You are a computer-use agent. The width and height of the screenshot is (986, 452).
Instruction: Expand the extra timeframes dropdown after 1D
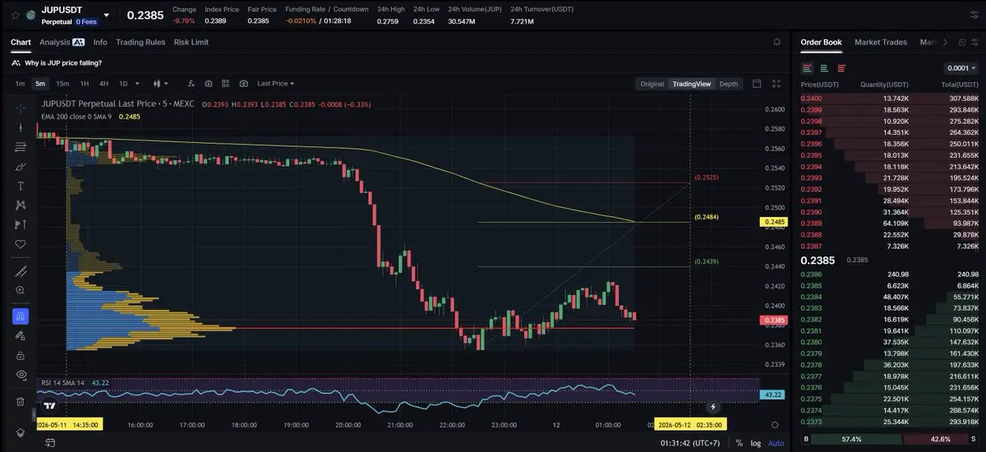136,83
